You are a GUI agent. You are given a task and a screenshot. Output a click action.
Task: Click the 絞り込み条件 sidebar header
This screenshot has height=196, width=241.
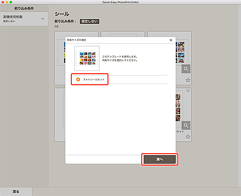click(x=24, y=8)
